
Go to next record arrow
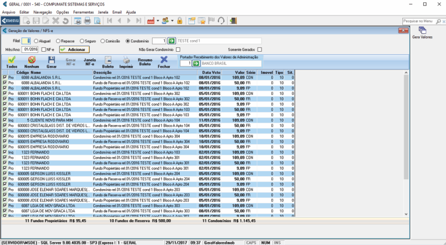click(129, 20)
